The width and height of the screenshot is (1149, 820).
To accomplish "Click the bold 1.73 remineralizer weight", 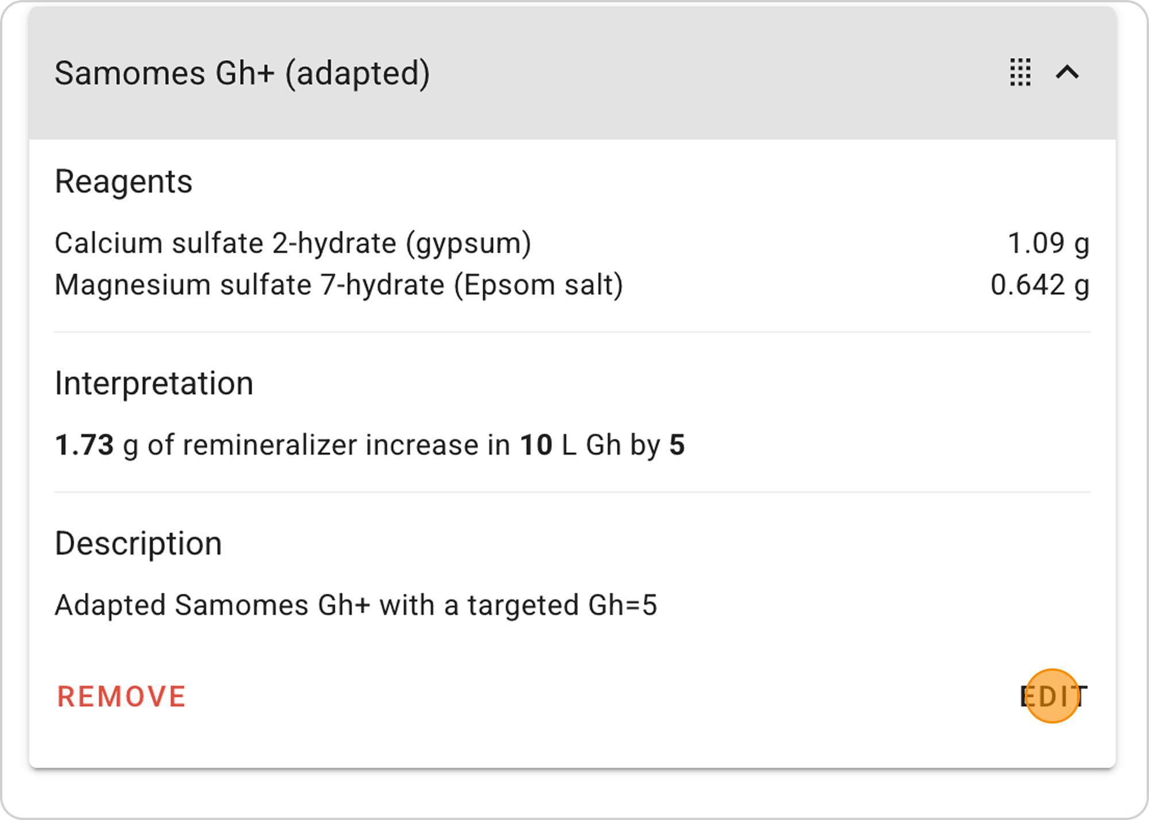I will (84, 445).
